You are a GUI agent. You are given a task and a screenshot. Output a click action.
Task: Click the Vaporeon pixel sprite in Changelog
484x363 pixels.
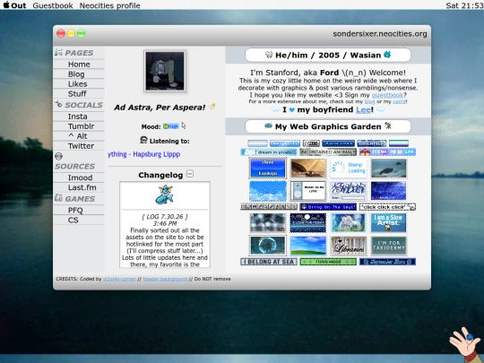[164, 194]
